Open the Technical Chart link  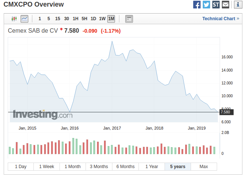click(x=221, y=19)
